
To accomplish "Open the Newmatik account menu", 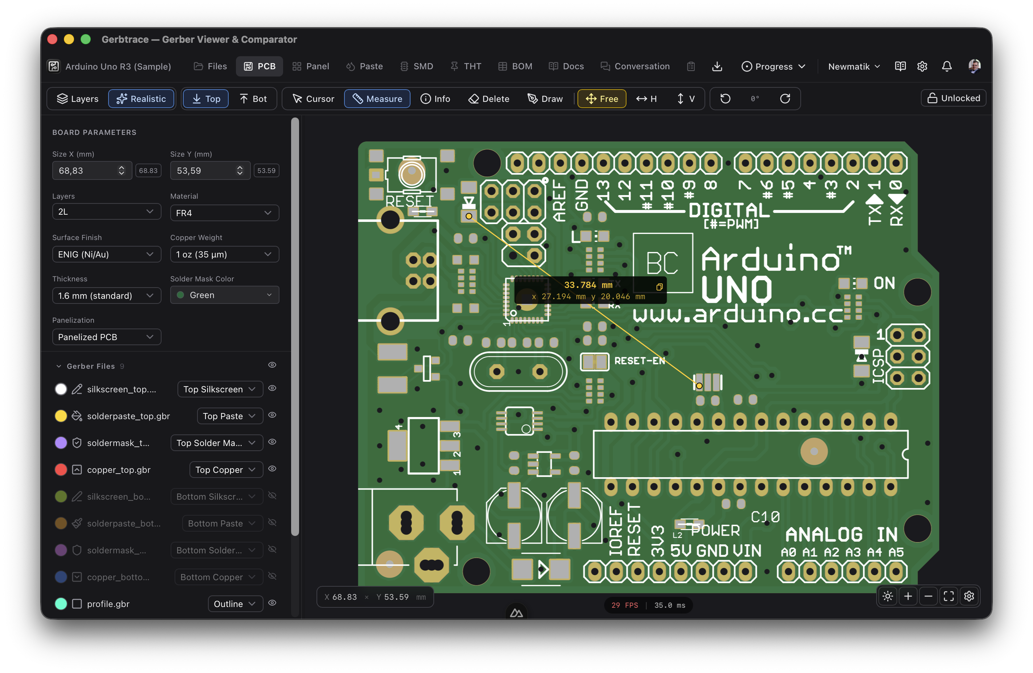I will [854, 66].
